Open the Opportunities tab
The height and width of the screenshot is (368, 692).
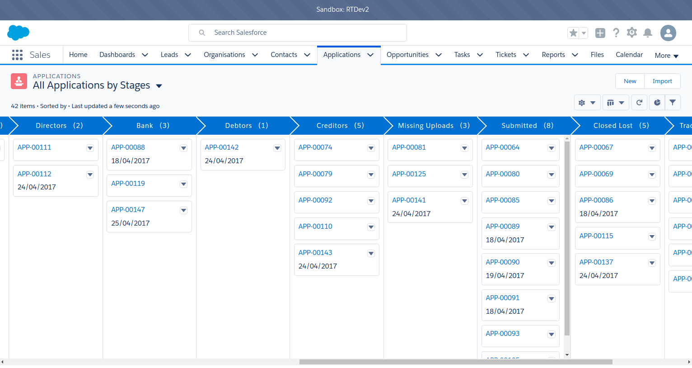click(407, 55)
